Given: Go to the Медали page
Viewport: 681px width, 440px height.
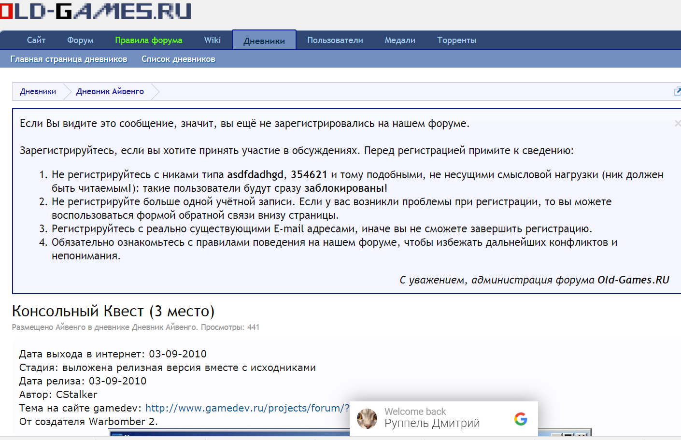Looking at the screenshot, I should tap(400, 40).
